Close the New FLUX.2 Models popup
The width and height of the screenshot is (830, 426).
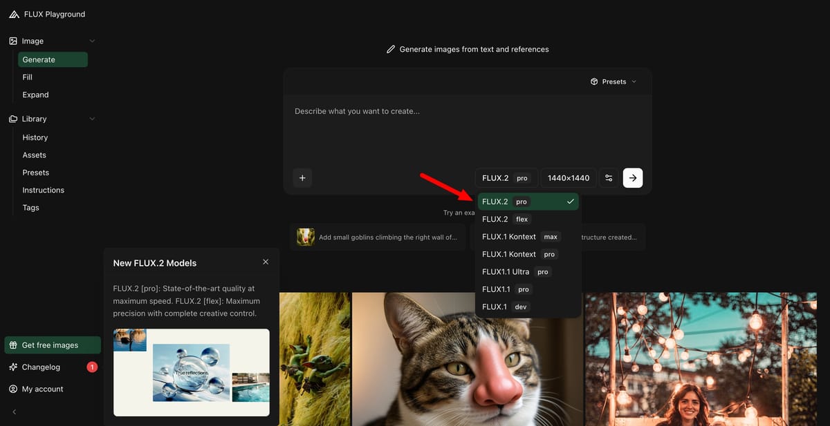coord(266,262)
